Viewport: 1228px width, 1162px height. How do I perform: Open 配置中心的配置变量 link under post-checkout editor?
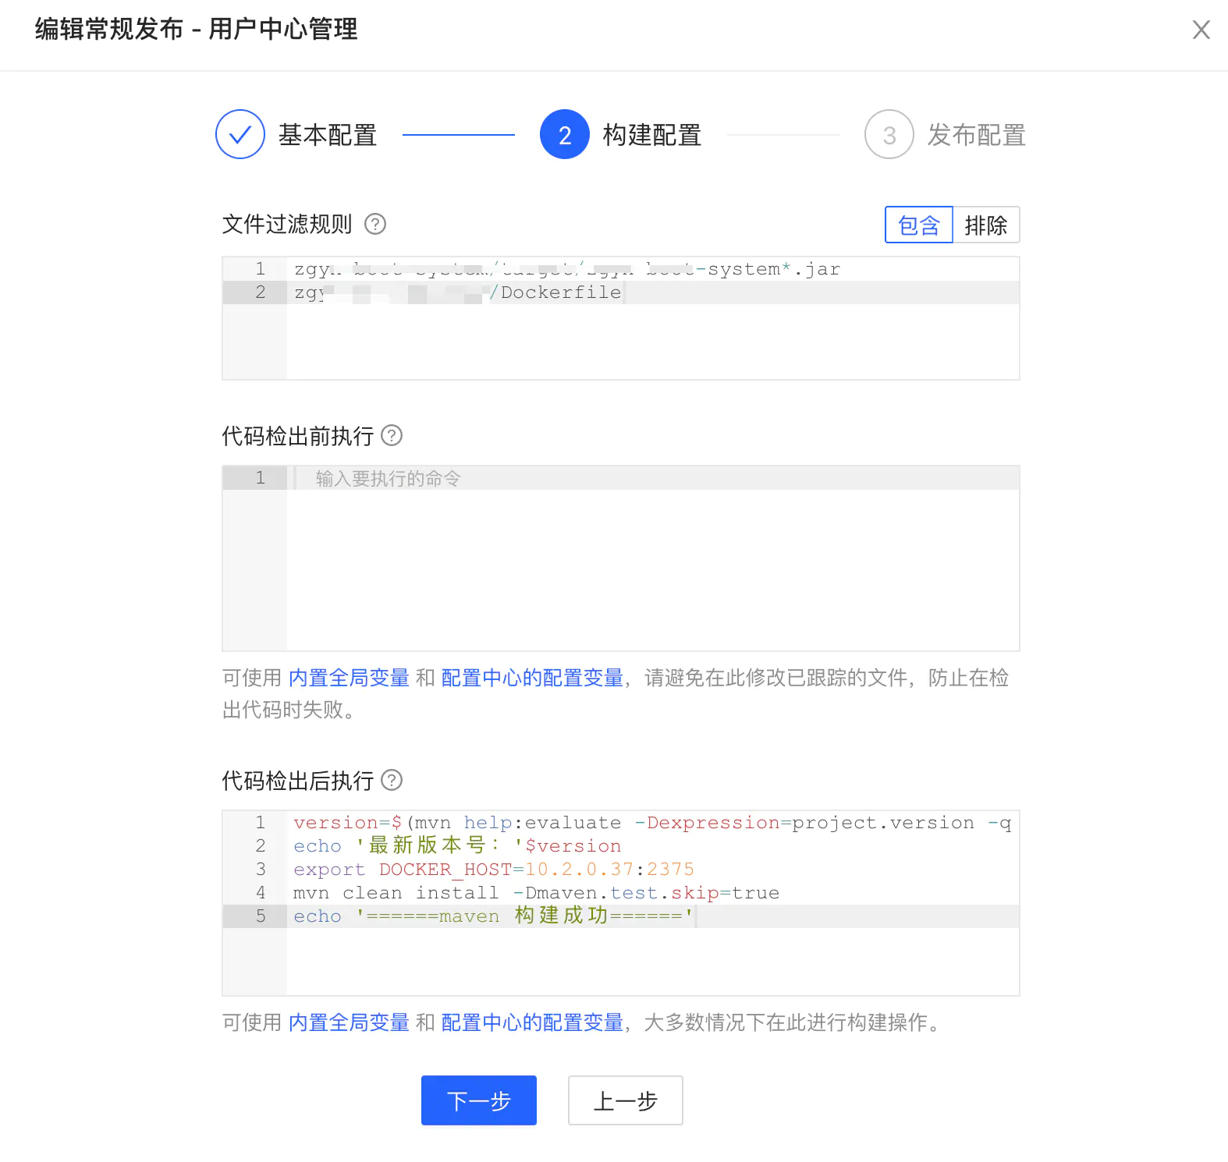533,1022
